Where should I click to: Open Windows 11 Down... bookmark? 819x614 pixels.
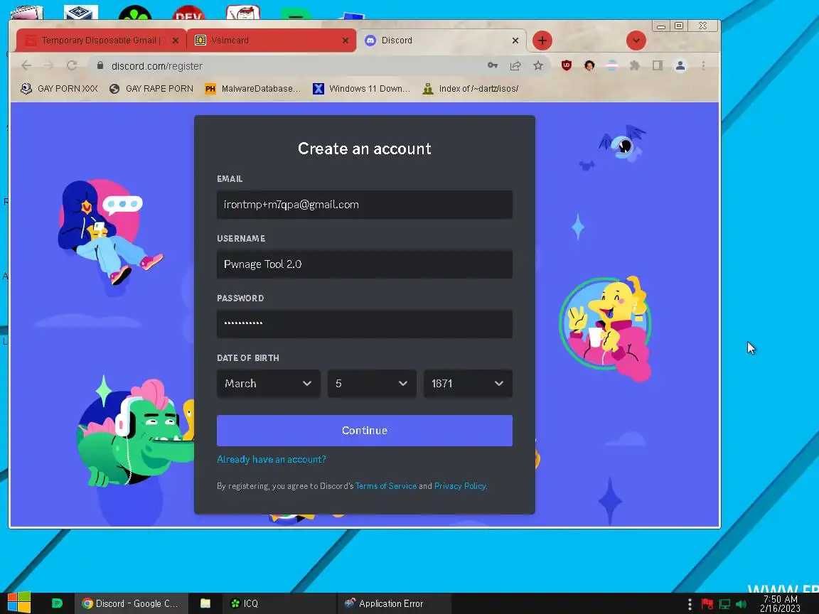361,89
